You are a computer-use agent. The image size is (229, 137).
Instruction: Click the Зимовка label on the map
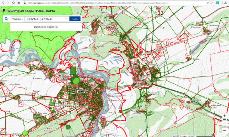point(115,100)
